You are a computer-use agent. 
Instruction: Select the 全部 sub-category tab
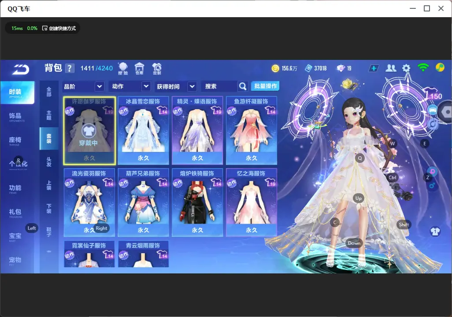point(49,92)
